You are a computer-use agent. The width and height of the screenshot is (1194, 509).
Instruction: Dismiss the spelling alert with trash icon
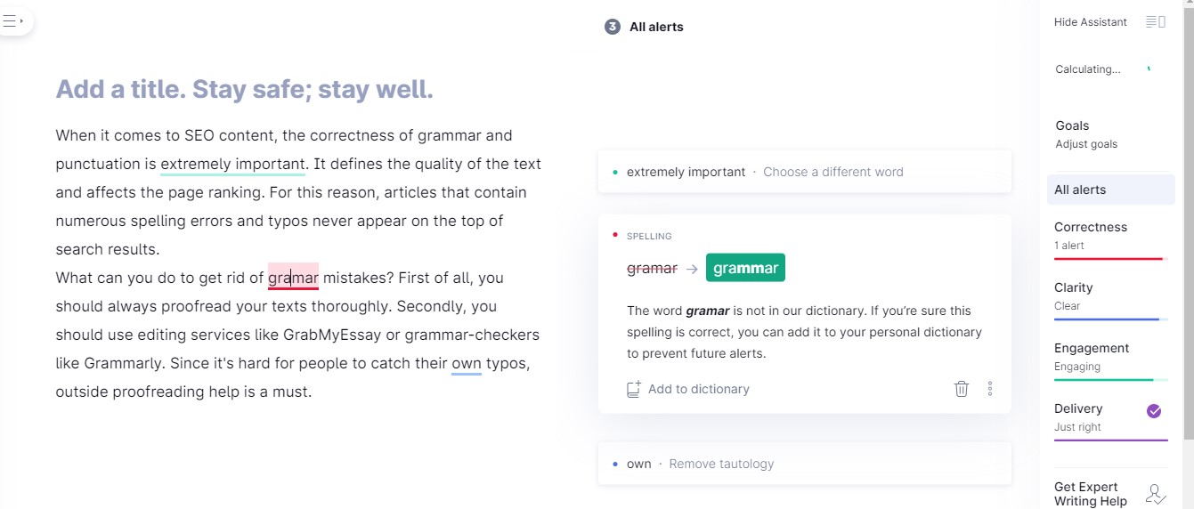pyautogui.click(x=962, y=389)
